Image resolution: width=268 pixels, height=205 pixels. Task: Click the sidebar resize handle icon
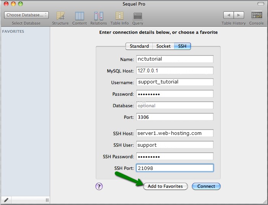coord(47,200)
